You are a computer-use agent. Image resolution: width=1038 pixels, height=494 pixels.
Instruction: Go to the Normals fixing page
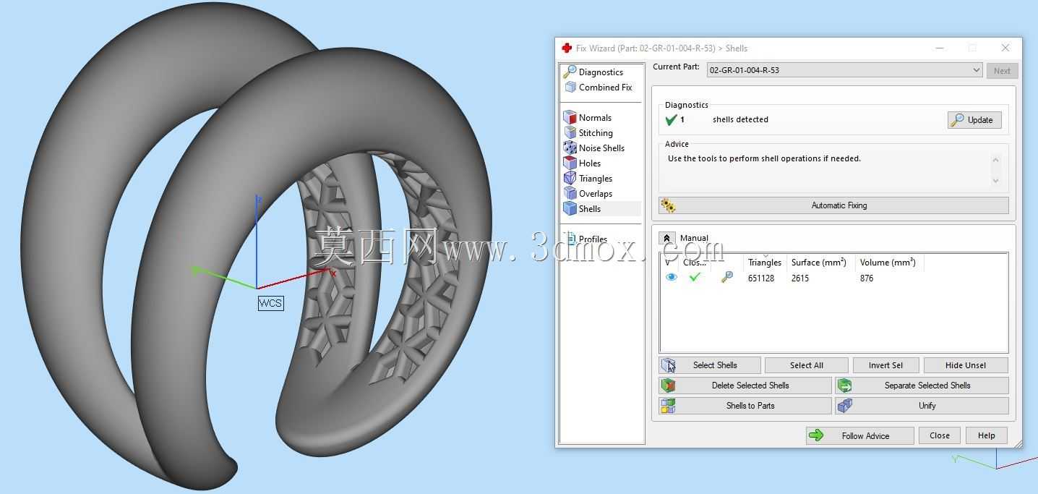588,118
